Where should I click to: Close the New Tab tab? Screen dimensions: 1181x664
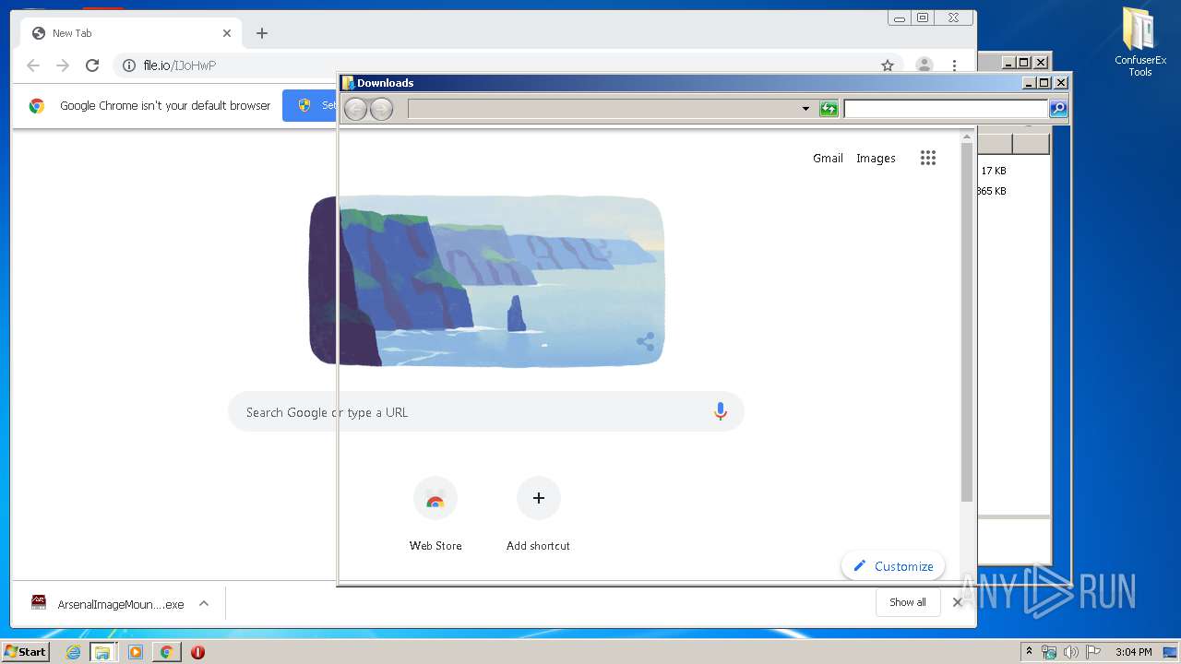(x=227, y=33)
